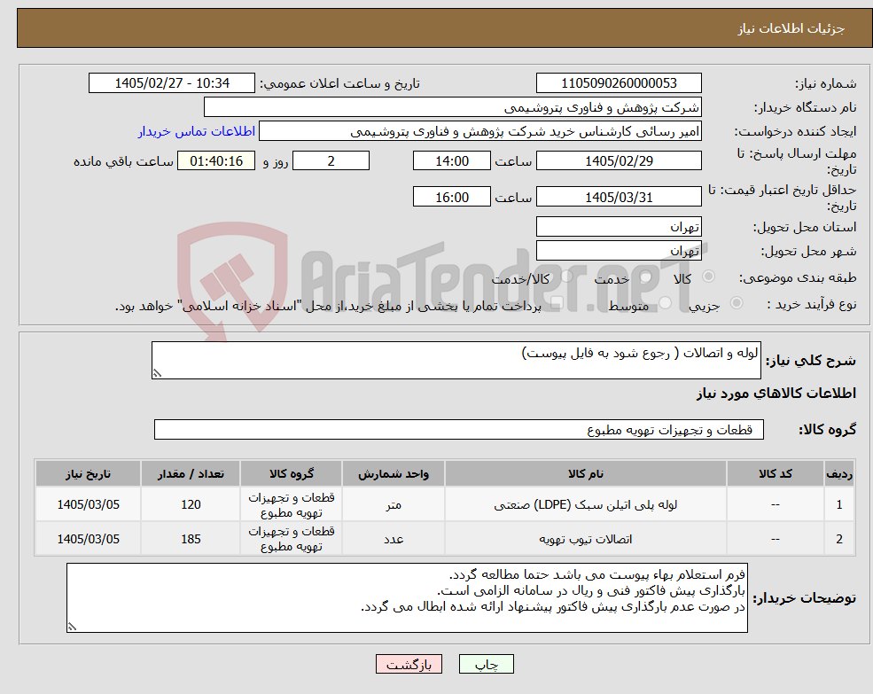This screenshot has height=694, width=873.
Task: Click the unit cell عدد
Action: [394, 539]
